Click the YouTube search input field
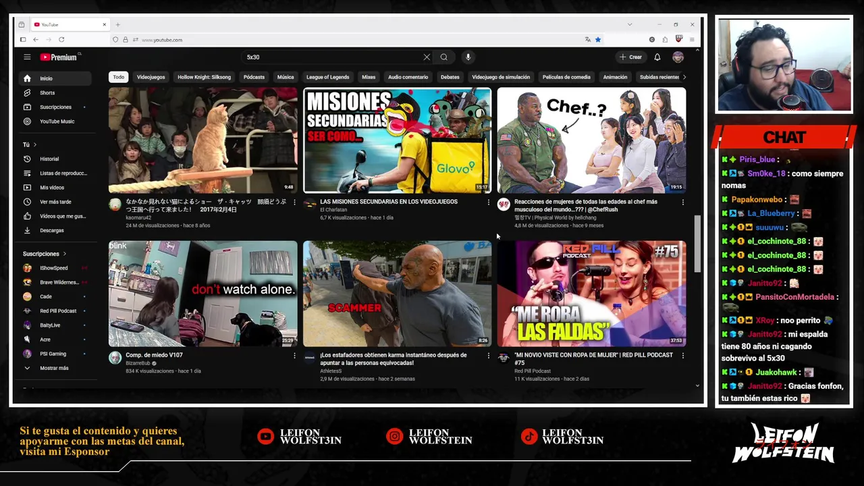Image resolution: width=864 pixels, height=486 pixels. pos(331,57)
